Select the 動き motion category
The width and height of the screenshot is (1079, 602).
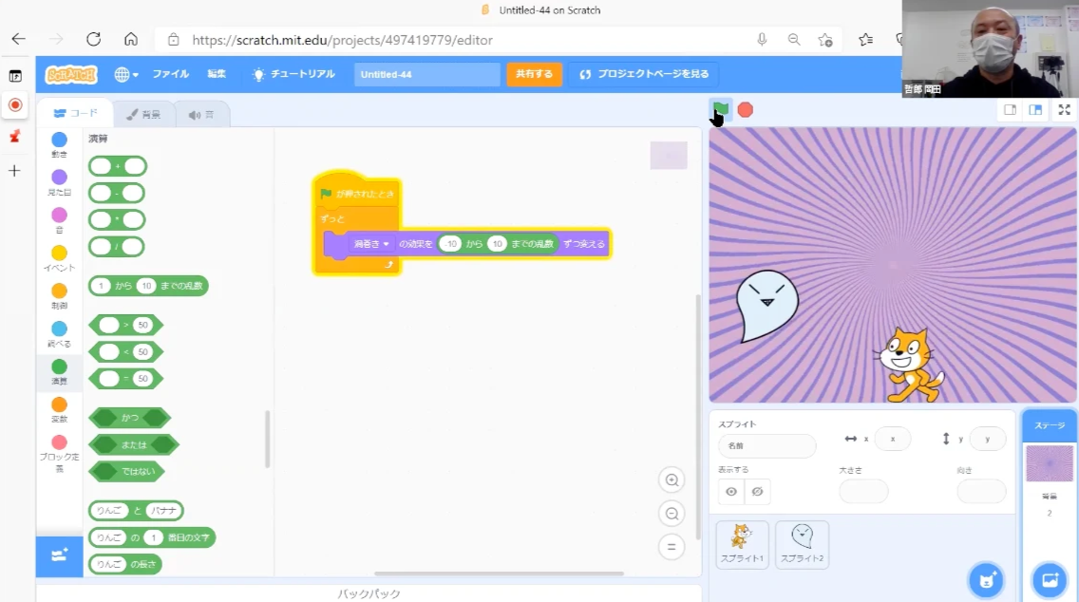(x=59, y=145)
